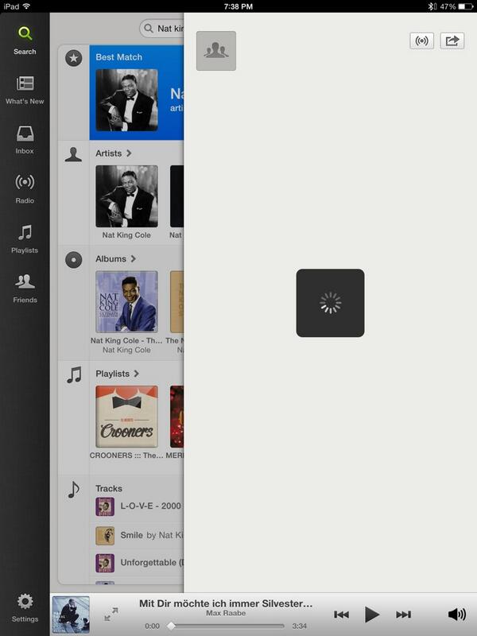Open the Search section in sidebar
This screenshot has width=477, height=636.
[25, 41]
